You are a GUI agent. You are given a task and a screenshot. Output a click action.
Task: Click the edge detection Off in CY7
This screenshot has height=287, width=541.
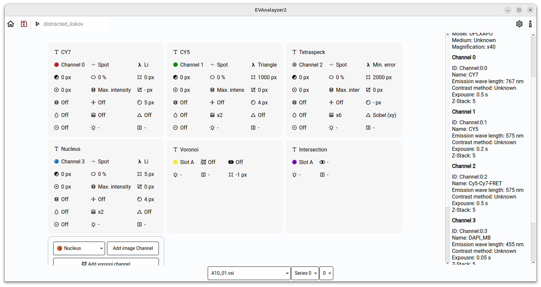pyautogui.click(x=145, y=115)
